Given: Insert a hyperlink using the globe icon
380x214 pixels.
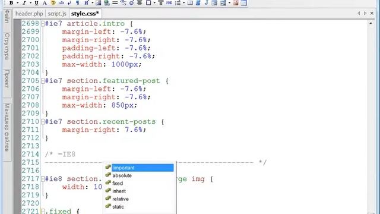Looking at the screenshot, I should (x=107, y=3).
